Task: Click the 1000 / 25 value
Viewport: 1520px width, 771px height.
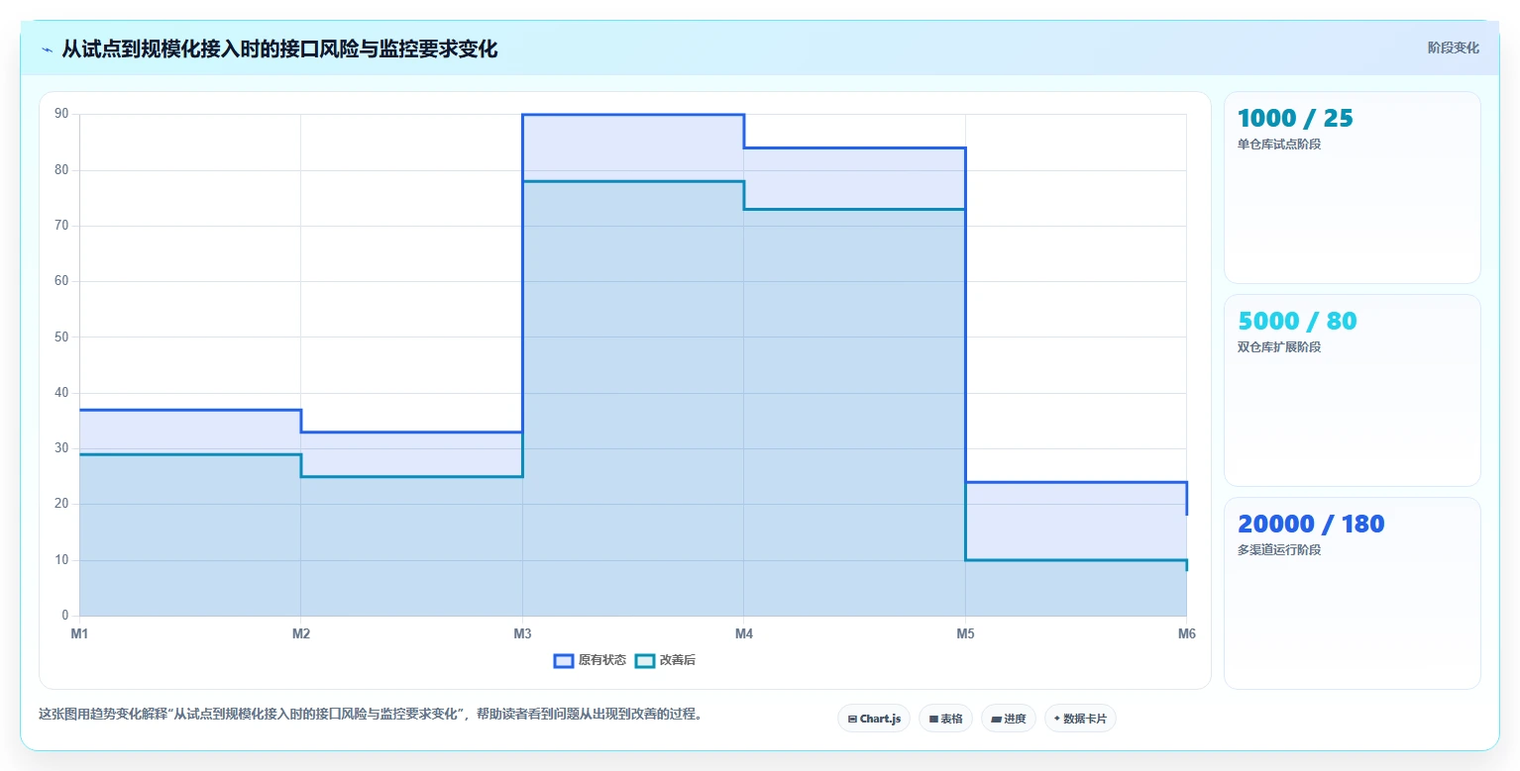Action: [1295, 118]
